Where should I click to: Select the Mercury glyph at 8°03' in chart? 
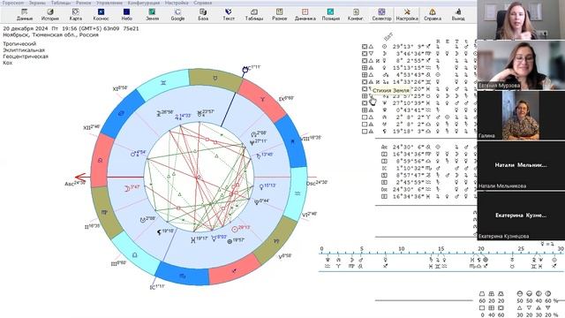point(214,238)
